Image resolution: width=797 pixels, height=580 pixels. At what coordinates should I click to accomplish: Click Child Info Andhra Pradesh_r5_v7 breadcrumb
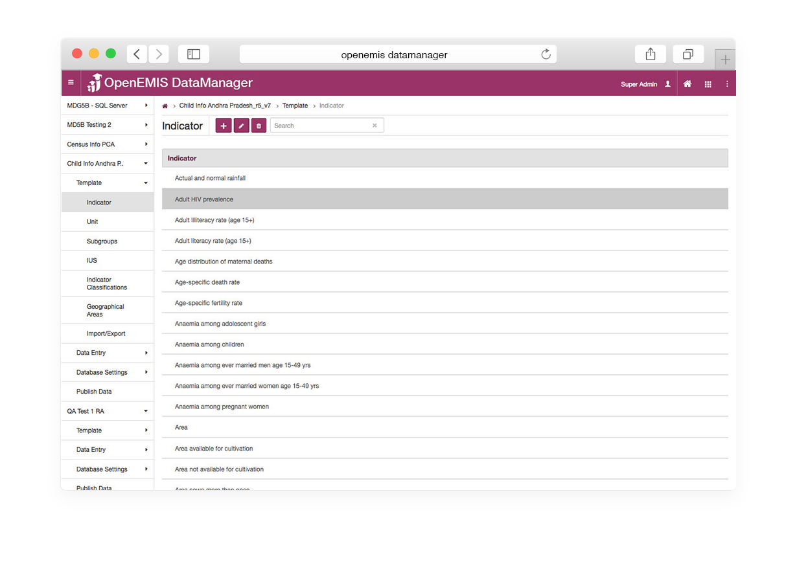click(x=225, y=106)
